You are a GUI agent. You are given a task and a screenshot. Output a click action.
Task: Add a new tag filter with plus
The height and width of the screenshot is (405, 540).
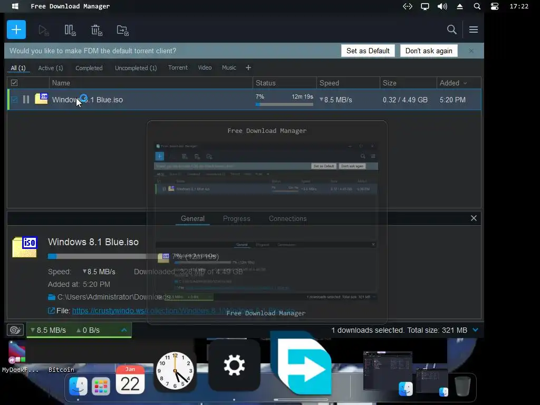coord(248,68)
